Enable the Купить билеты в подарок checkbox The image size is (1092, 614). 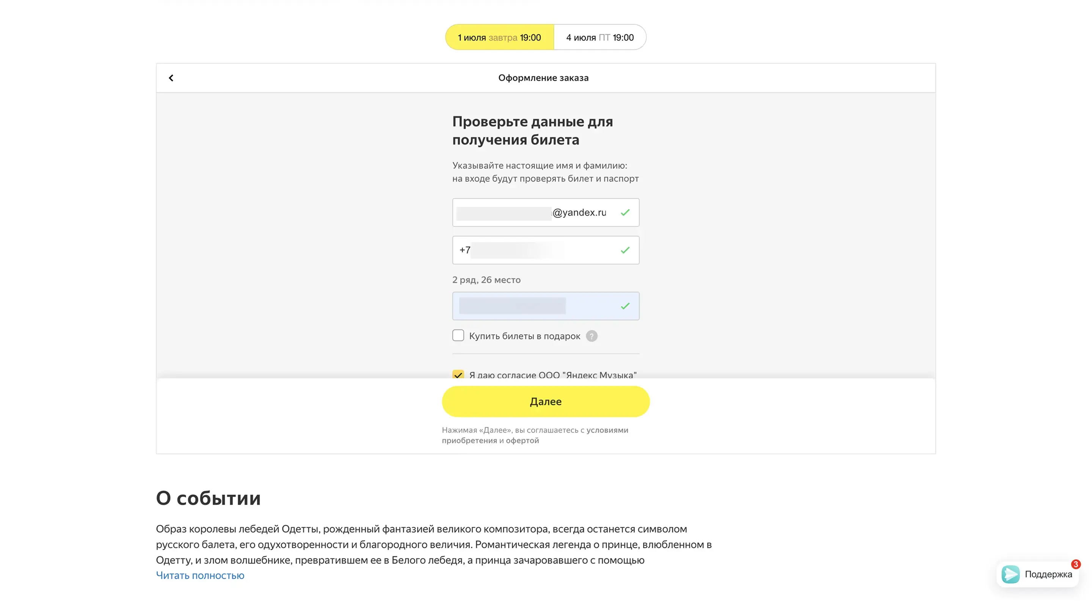(458, 335)
